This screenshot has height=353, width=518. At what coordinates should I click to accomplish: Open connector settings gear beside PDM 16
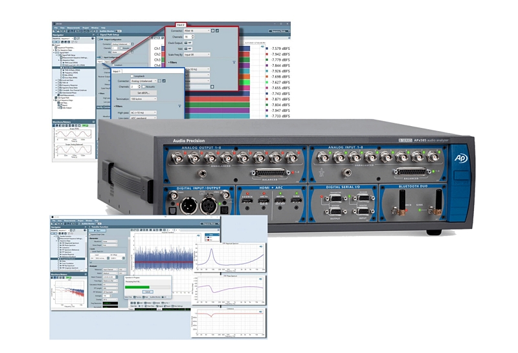[x=213, y=30]
